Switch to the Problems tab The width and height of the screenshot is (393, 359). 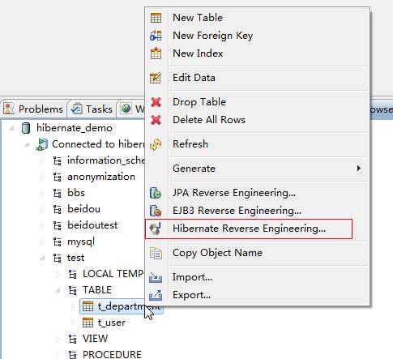click(x=33, y=109)
